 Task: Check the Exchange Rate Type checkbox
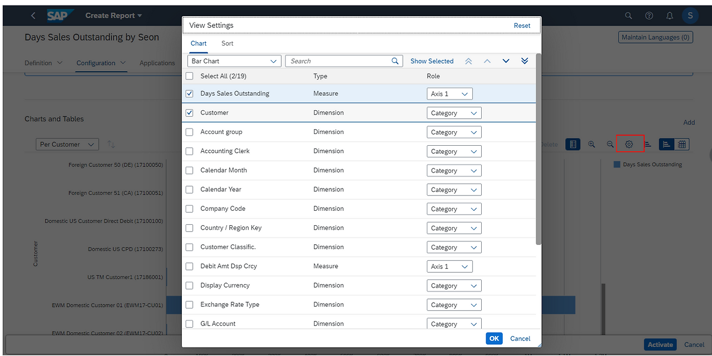[x=190, y=305]
